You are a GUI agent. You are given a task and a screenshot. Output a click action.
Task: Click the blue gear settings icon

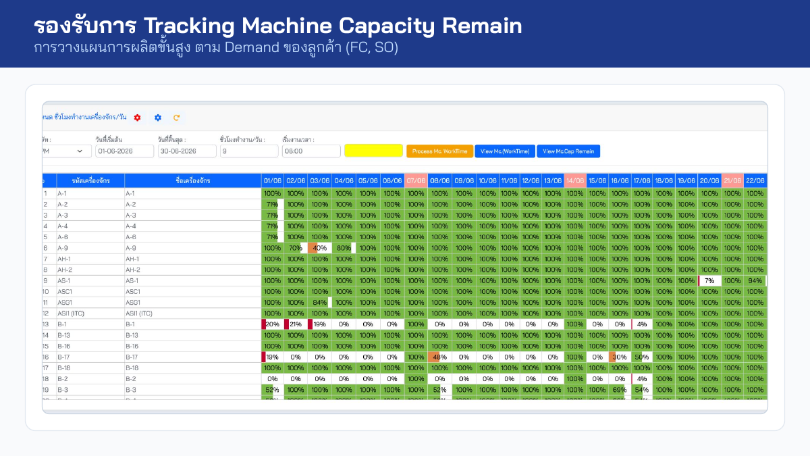(x=158, y=118)
